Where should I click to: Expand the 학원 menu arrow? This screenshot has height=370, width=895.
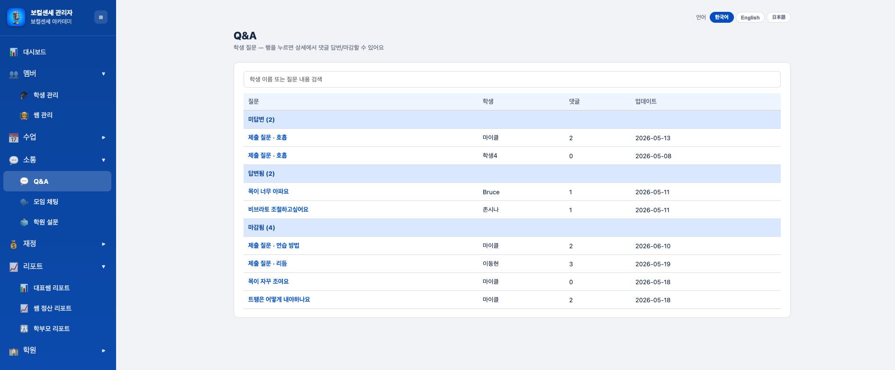point(103,351)
